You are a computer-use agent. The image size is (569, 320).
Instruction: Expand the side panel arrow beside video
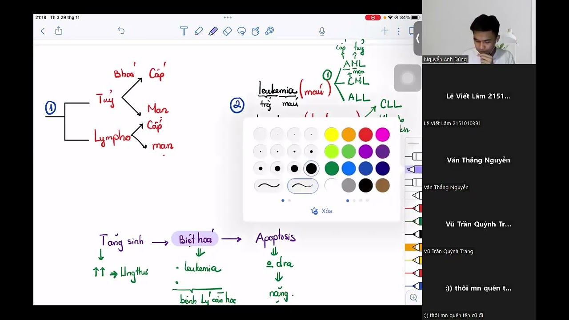point(417,39)
